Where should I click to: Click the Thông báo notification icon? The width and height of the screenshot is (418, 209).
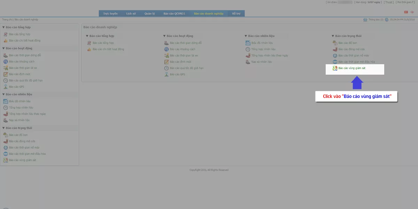365,20
